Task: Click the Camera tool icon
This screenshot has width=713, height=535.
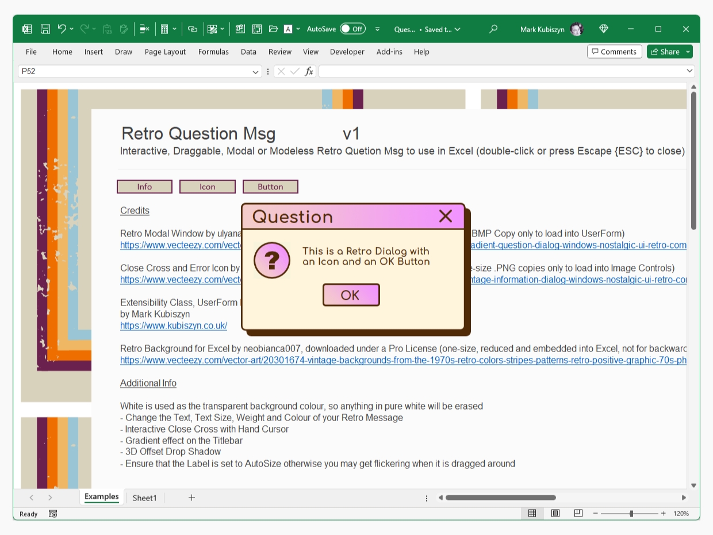Action: [240, 29]
